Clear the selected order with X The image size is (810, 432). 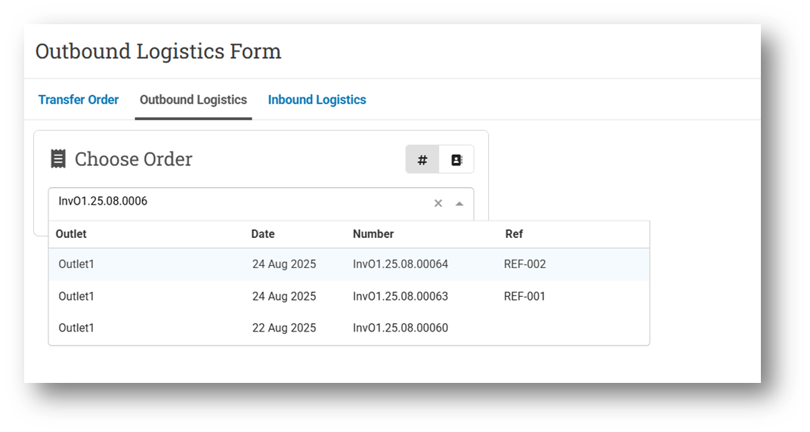click(x=438, y=203)
